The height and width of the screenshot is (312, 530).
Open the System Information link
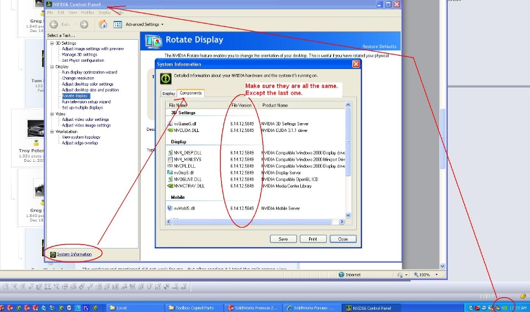(74, 254)
